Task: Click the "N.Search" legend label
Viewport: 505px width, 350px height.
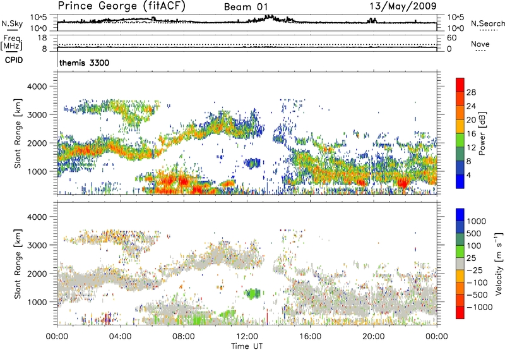Action: click(487, 23)
